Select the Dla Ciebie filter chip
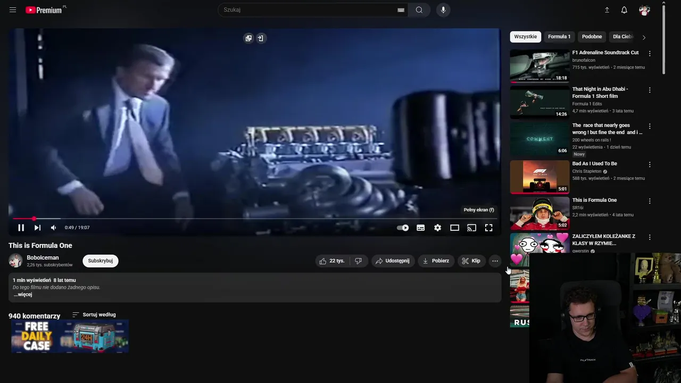The image size is (681, 383). pos(622,37)
